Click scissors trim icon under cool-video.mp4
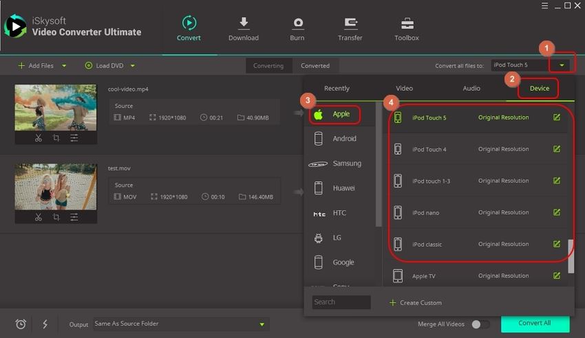 39,138
